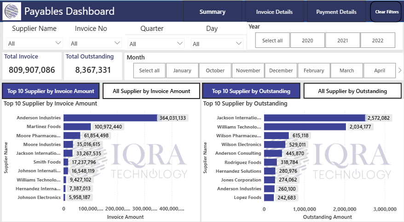Click the 364,031,133 data label
The image size is (404, 222).
[173, 118]
